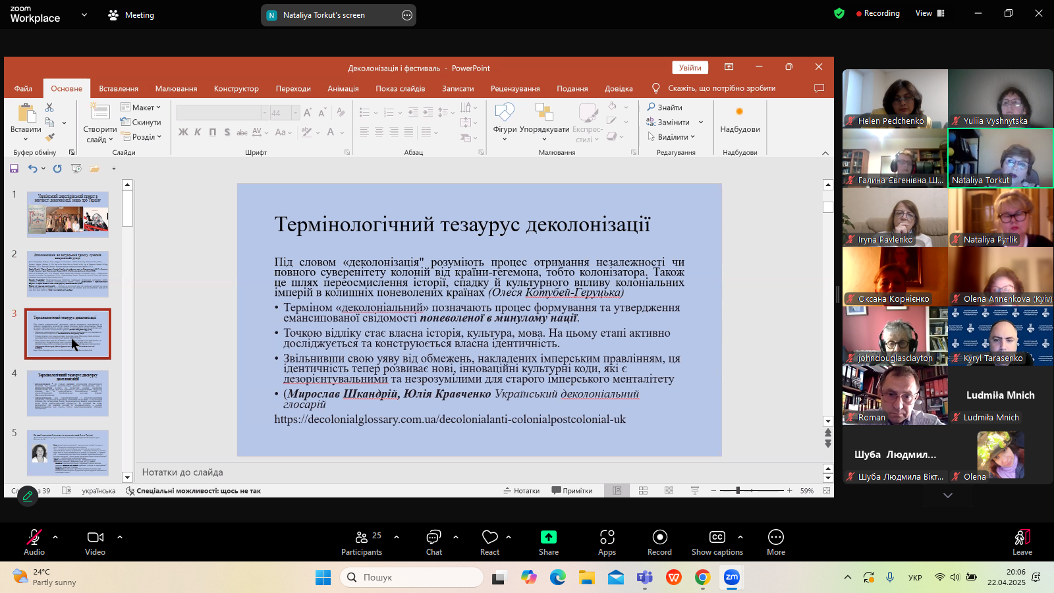
Task: Unmute the microphone with Audio button
Action: coord(34,542)
